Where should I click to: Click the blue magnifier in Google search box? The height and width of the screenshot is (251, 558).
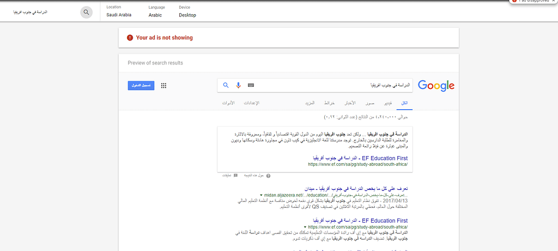click(x=226, y=85)
